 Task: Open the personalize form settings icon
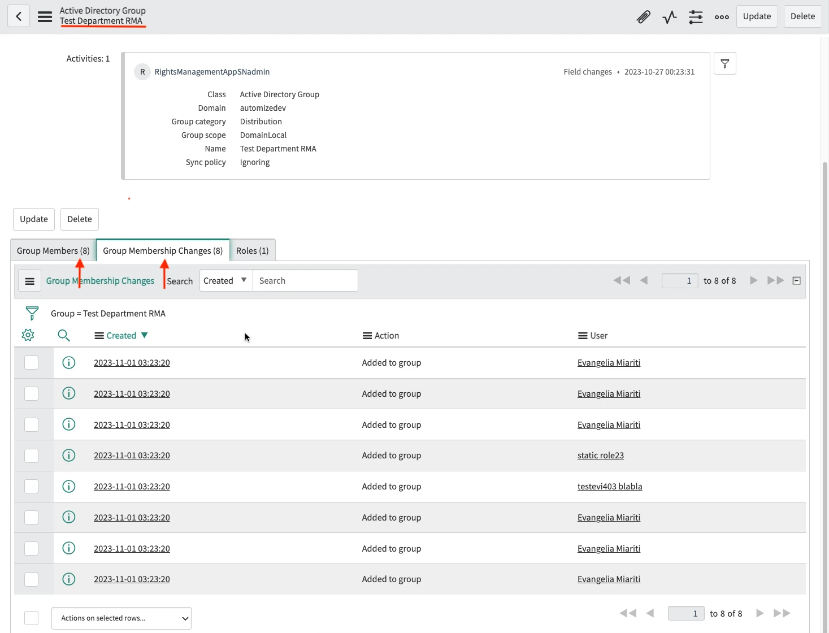point(696,17)
